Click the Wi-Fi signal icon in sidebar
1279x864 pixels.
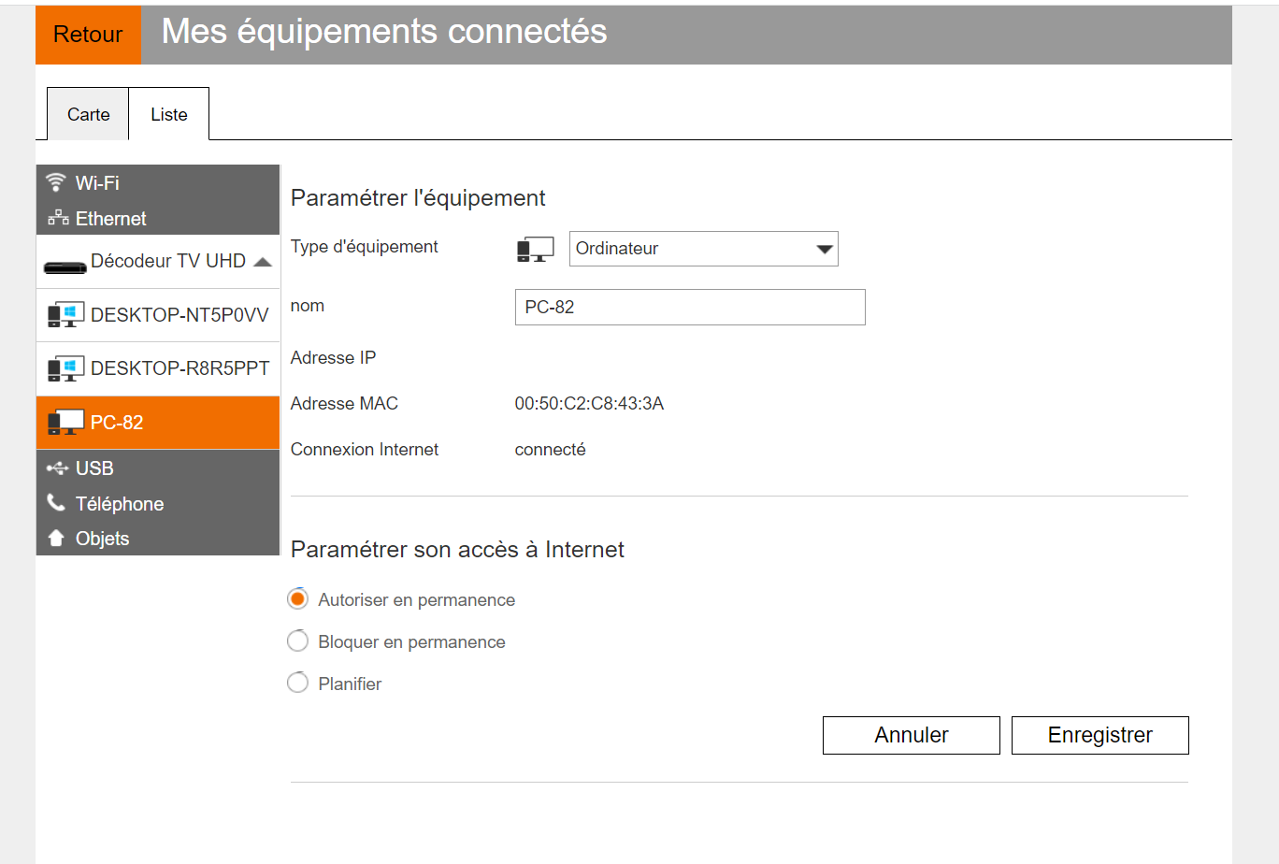click(56, 181)
